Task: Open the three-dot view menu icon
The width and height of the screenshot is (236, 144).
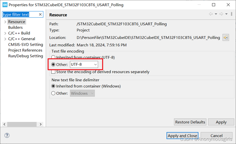Action: click(231, 14)
